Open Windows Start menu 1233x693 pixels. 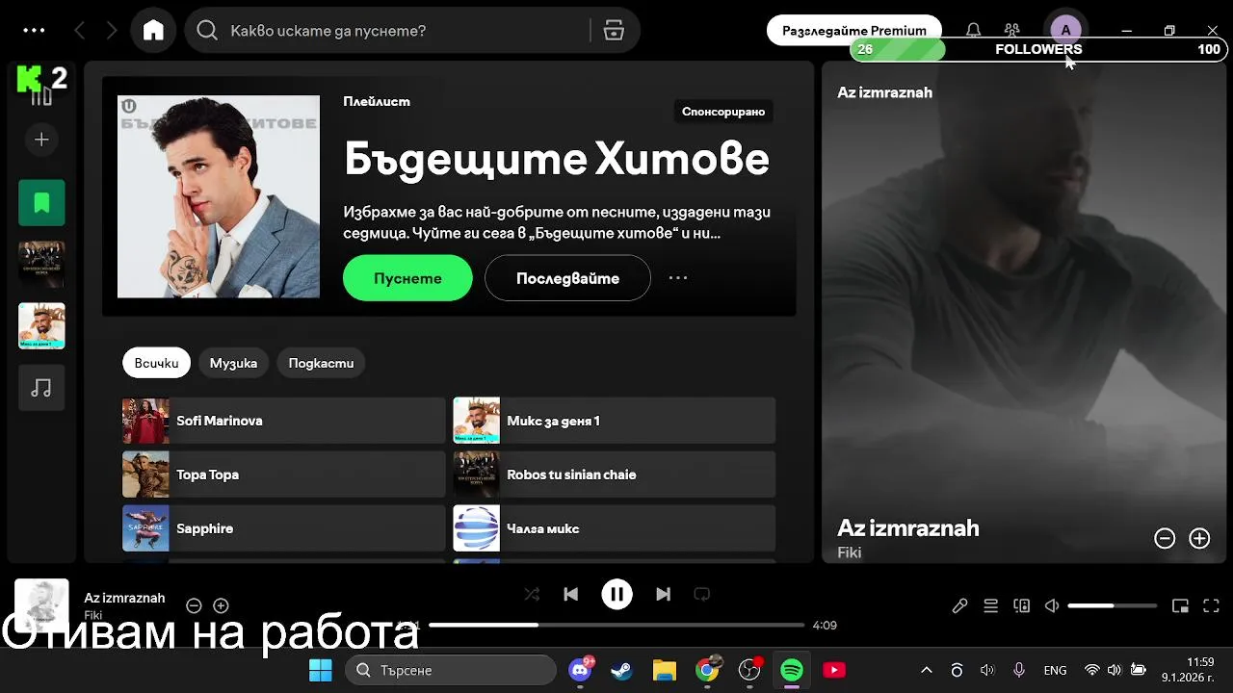tap(320, 670)
